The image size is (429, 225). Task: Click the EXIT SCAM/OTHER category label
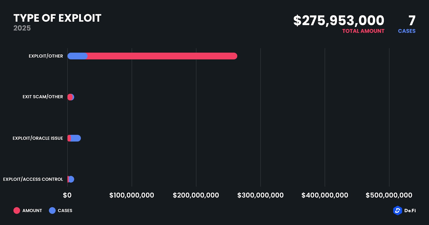43,97
